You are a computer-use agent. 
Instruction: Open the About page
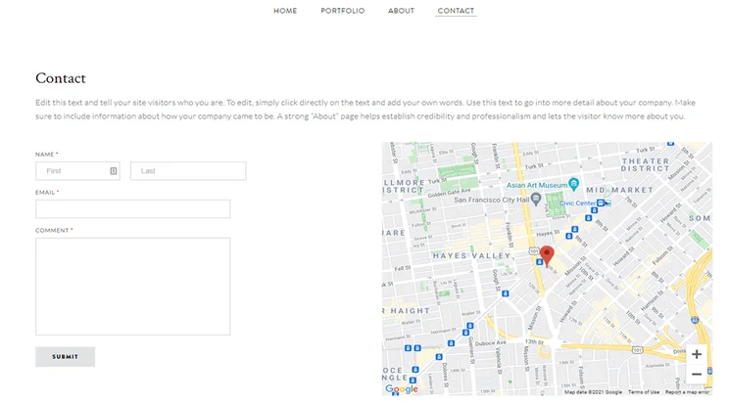pos(401,11)
